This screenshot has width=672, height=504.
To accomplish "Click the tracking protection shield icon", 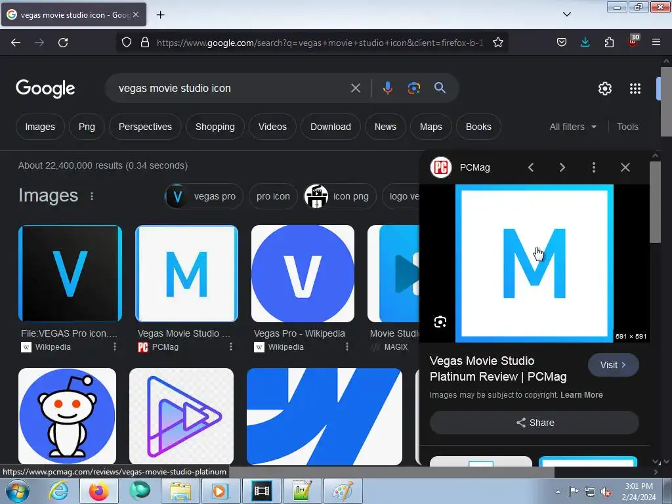I will (127, 42).
